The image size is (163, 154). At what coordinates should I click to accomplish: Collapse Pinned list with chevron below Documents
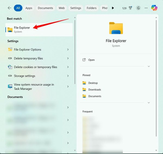pos(149,103)
